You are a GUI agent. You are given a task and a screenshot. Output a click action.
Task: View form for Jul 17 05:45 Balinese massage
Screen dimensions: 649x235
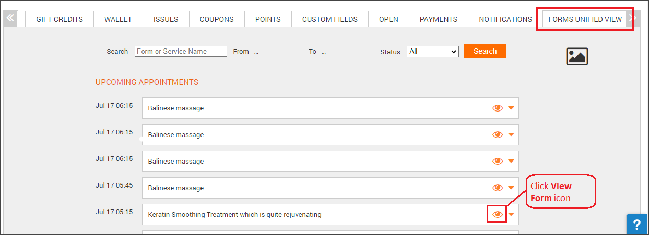point(498,188)
